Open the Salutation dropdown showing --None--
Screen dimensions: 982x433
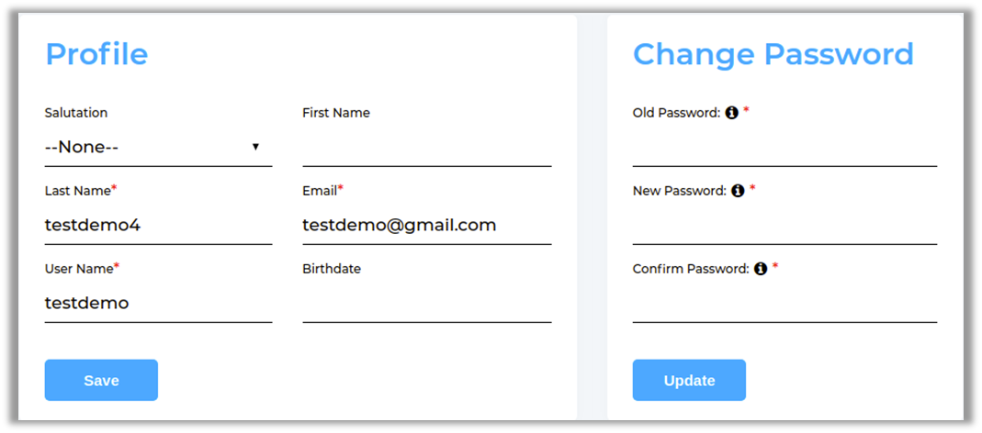(158, 147)
